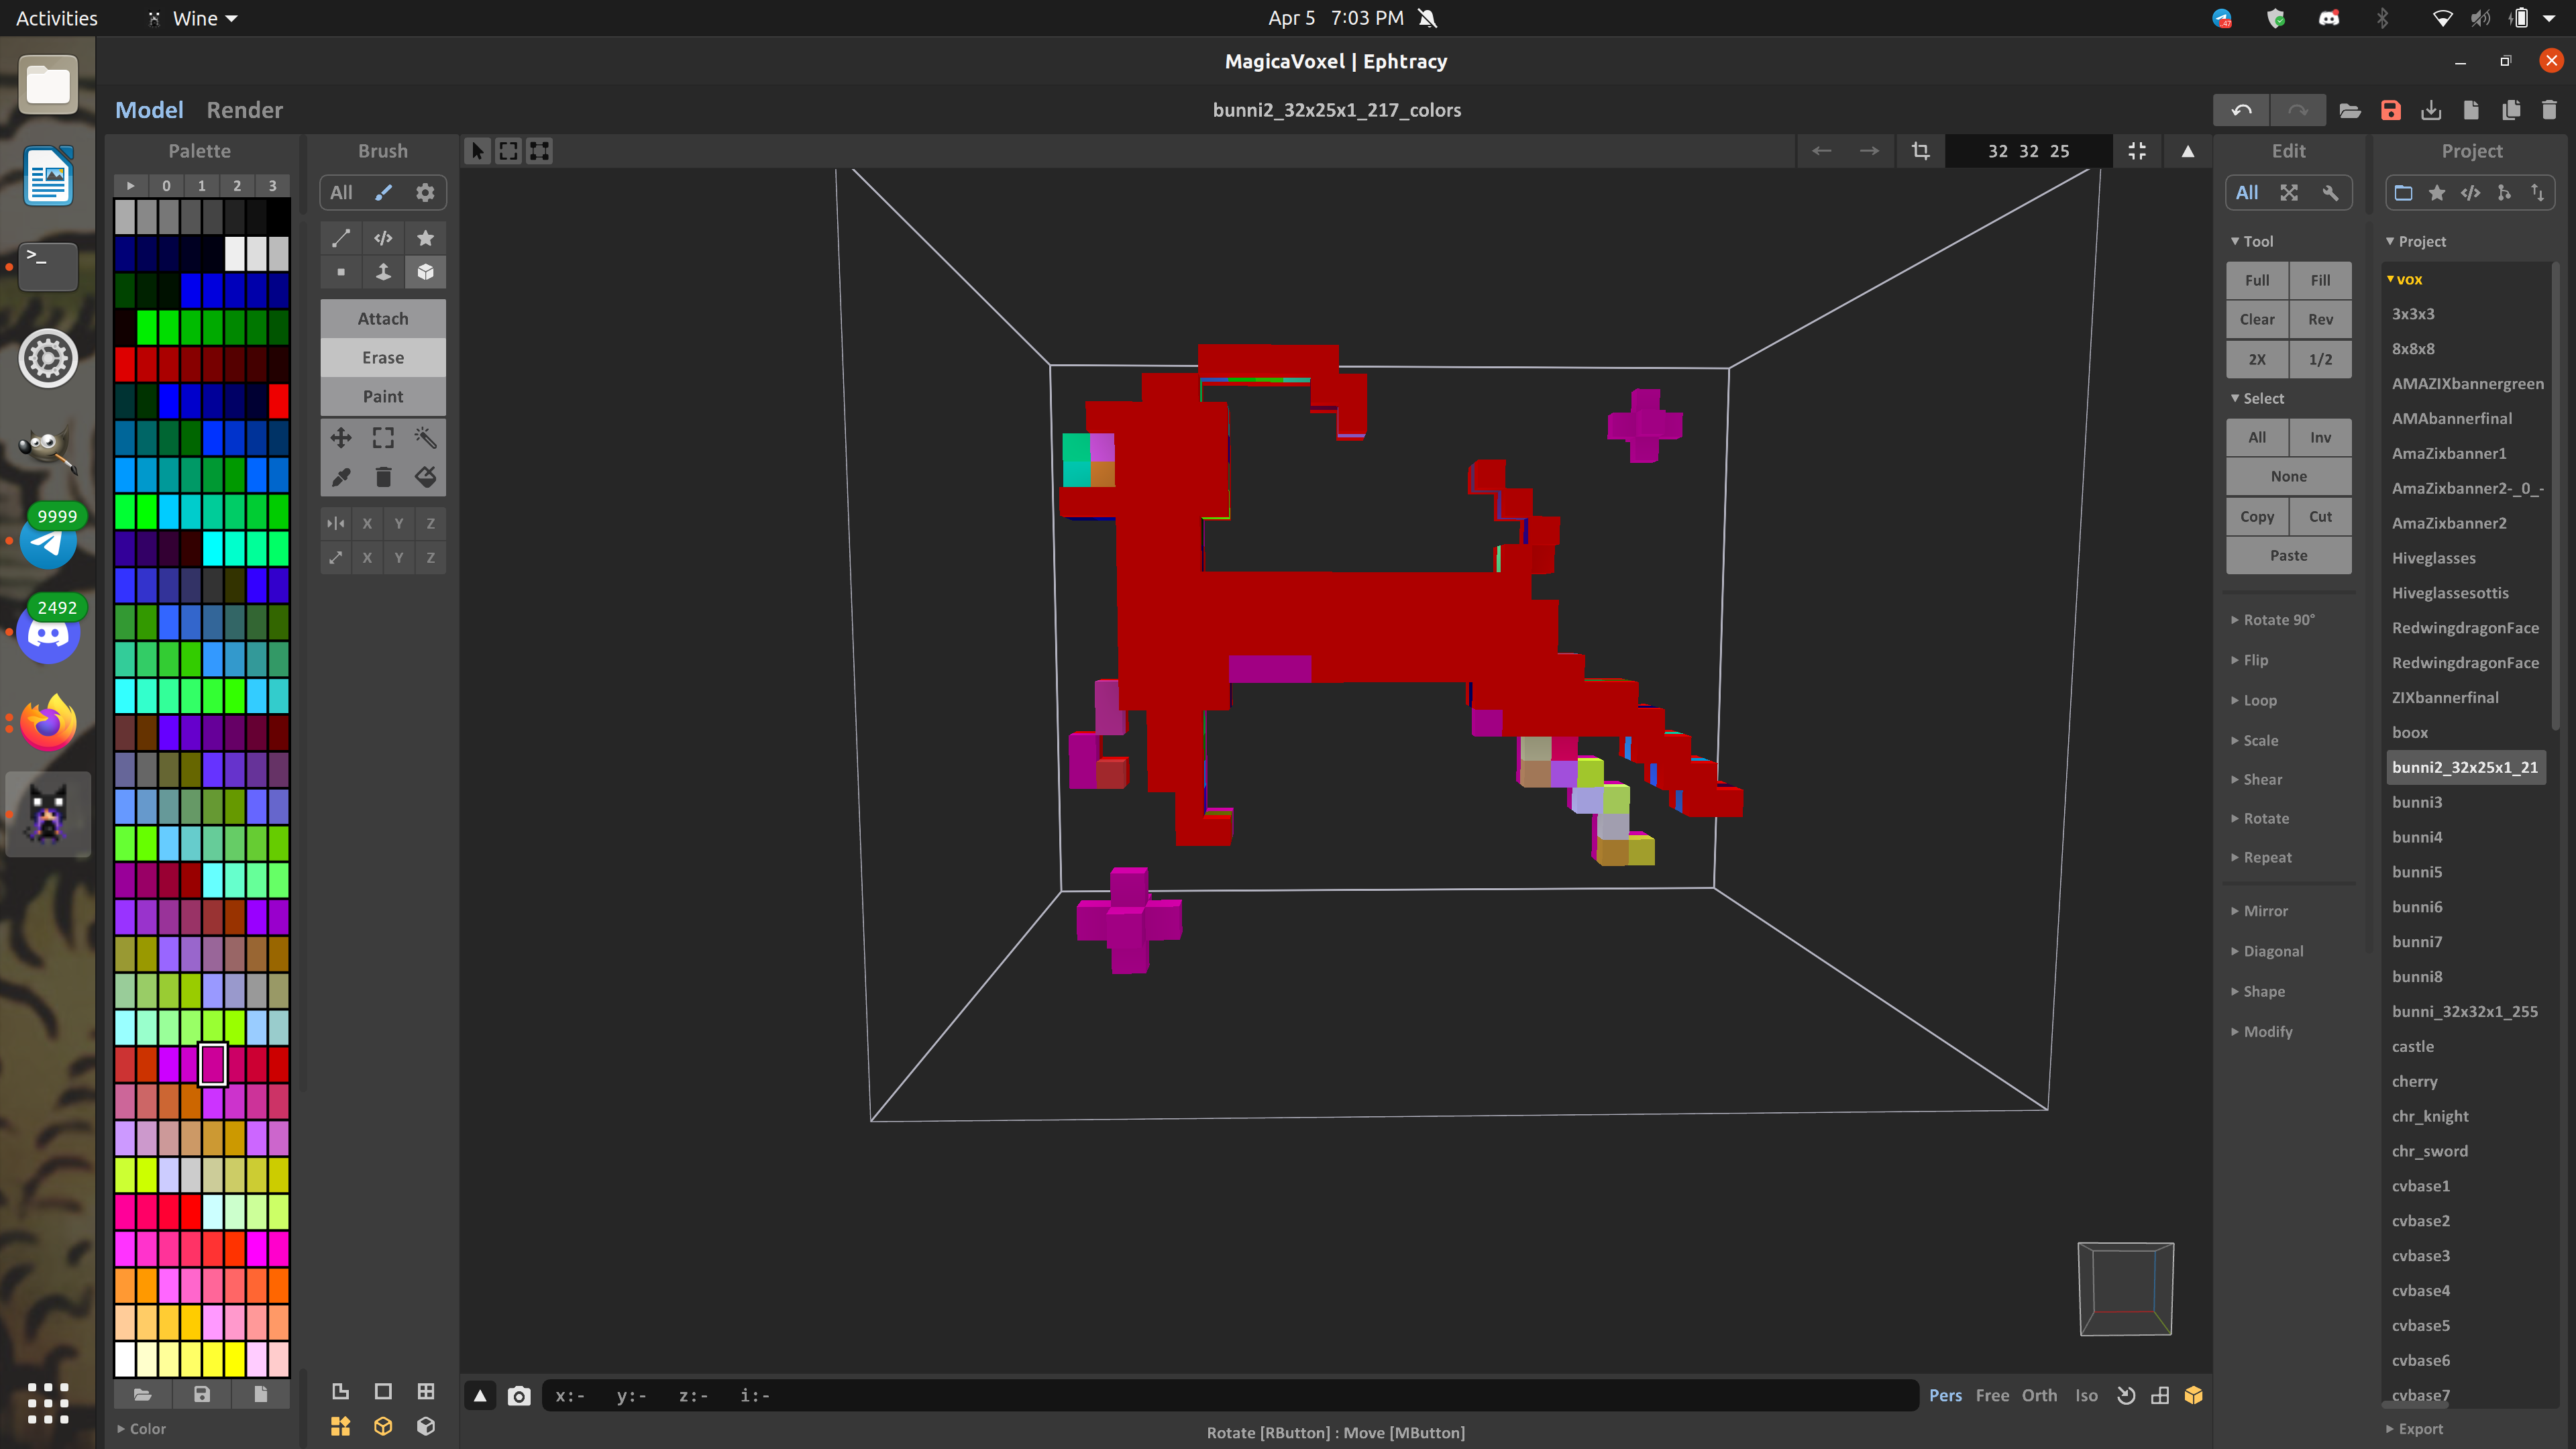The height and width of the screenshot is (1449, 2576).
Task: Set brush mode to Erase
Action: (x=383, y=357)
